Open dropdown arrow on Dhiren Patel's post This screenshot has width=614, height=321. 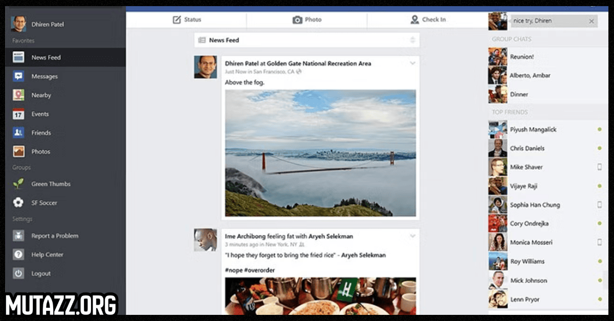[412, 63]
